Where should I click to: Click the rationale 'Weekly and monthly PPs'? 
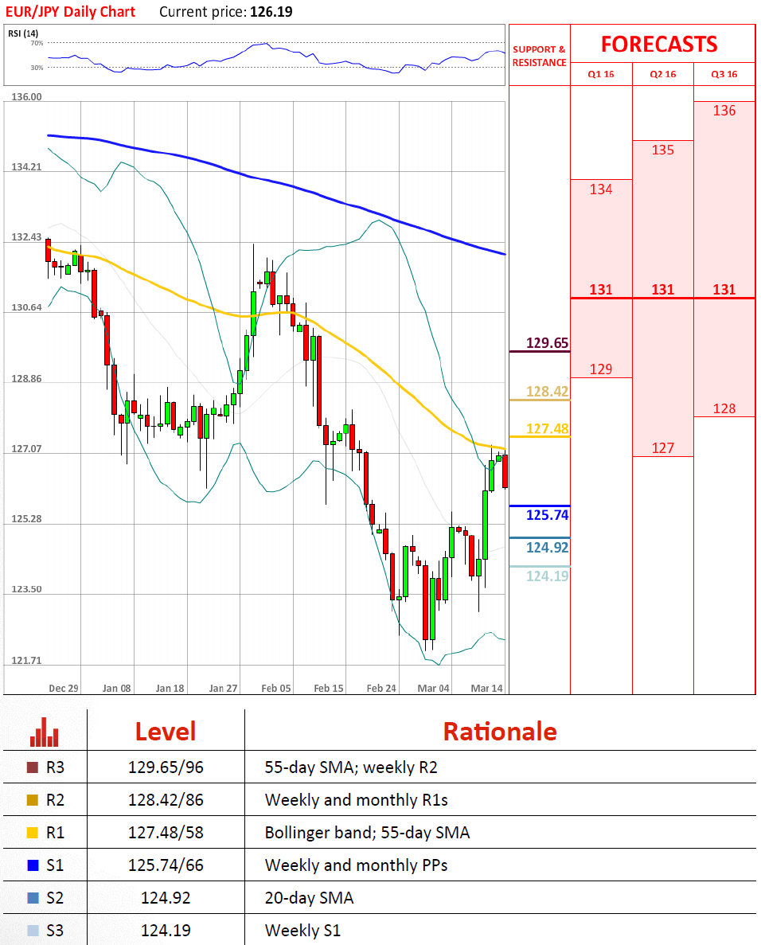[357, 865]
